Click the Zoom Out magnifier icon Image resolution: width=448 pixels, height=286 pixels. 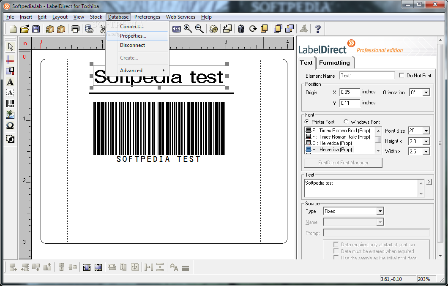coord(199,29)
